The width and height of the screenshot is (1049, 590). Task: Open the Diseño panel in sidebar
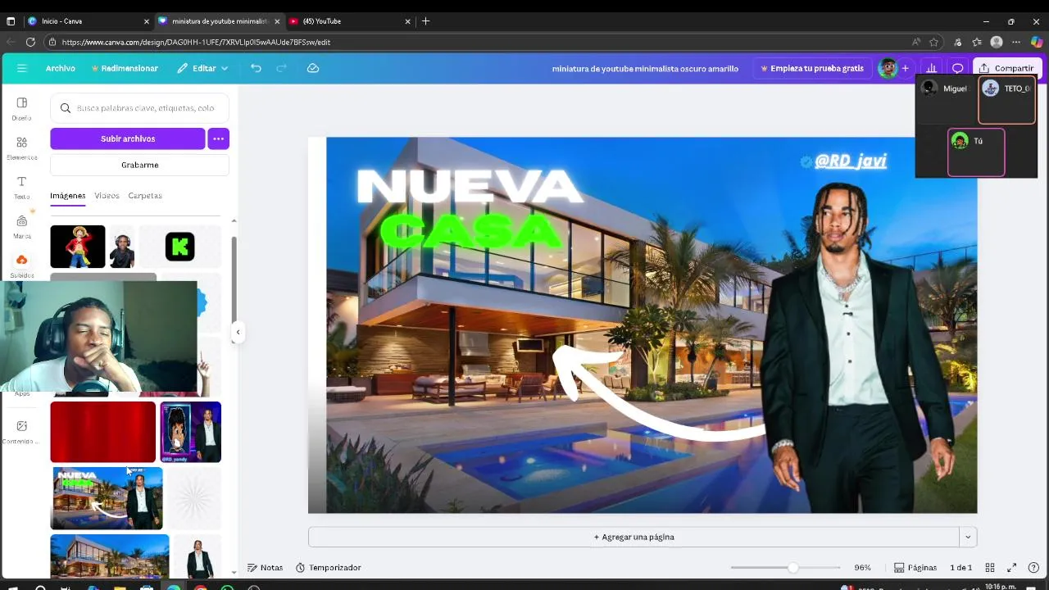(22, 108)
